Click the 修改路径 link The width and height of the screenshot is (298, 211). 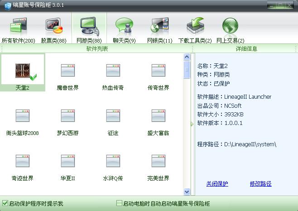tap(260, 184)
